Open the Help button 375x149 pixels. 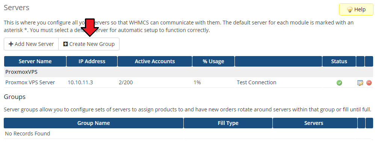(x=356, y=9)
